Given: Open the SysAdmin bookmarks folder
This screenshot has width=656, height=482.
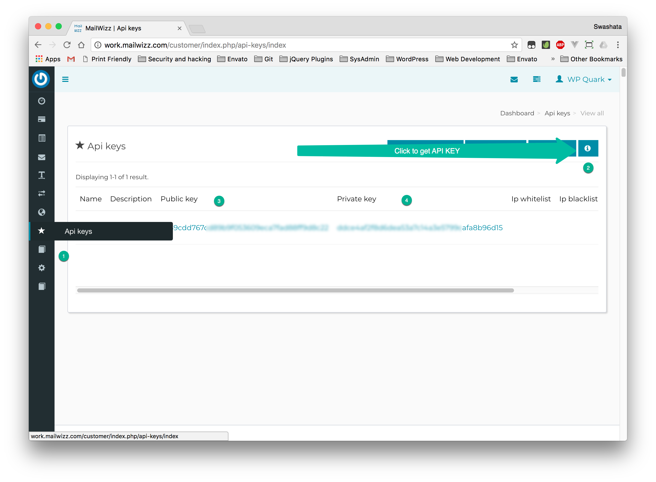Looking at the screenshot, I should 359,59.
